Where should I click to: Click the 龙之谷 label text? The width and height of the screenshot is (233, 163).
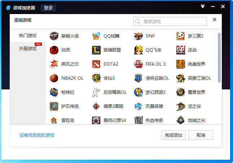click(194, 106)
